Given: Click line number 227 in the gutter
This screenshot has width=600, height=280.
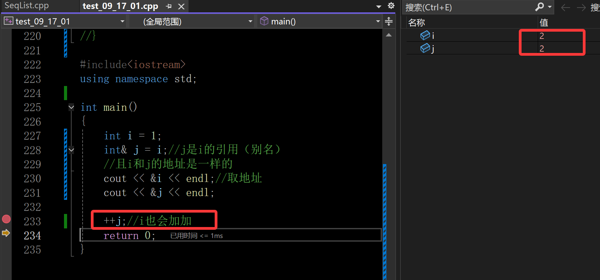Looking at the screenshot, I should 32,136.
